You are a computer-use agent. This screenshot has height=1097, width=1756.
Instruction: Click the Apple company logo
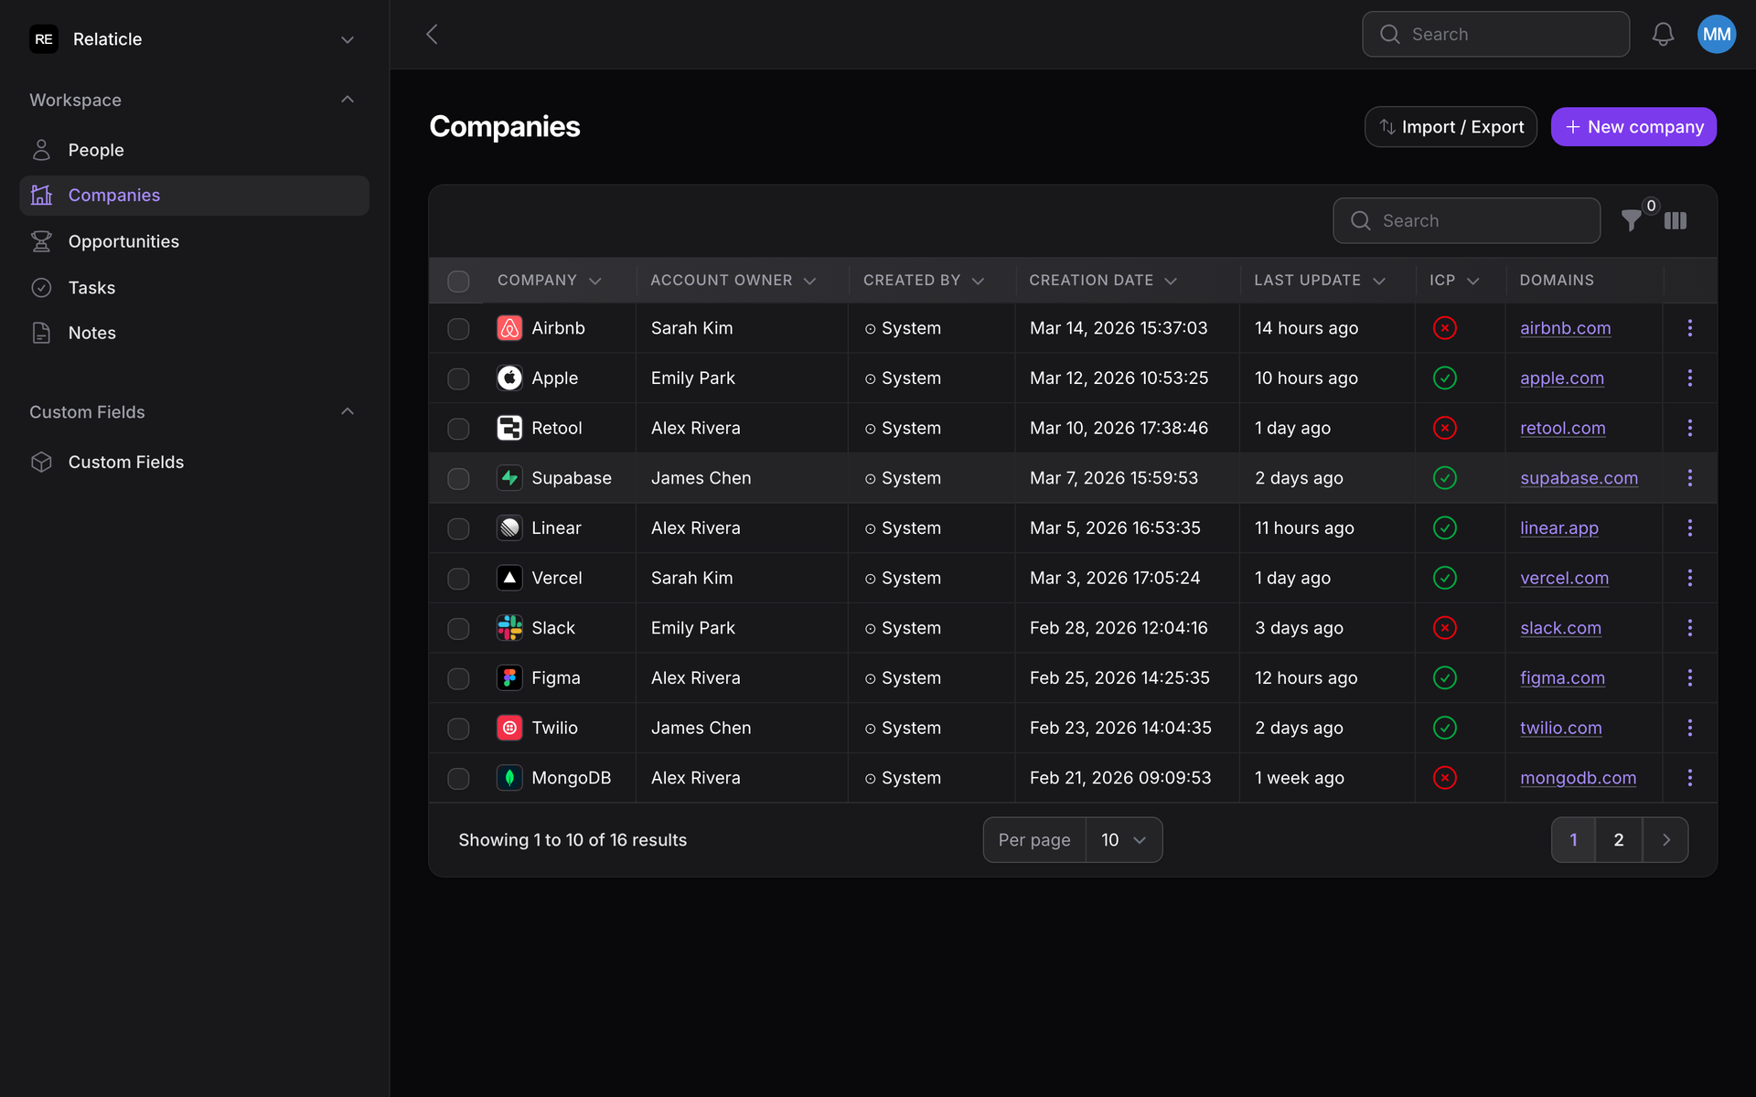[509, 378]
